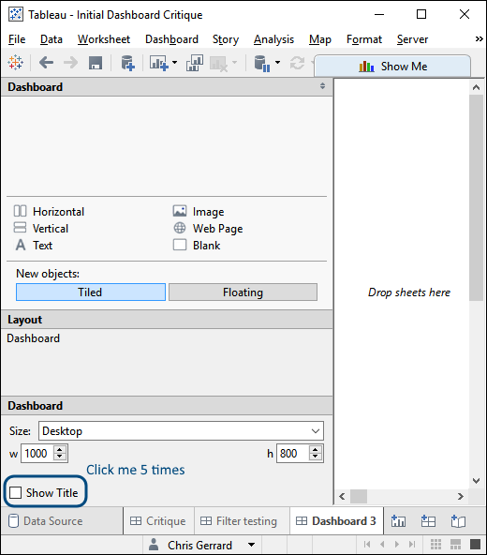Click the user icon beside Chris Gerrard
Viewport: 487px width, 555px height.
point(154,545)
